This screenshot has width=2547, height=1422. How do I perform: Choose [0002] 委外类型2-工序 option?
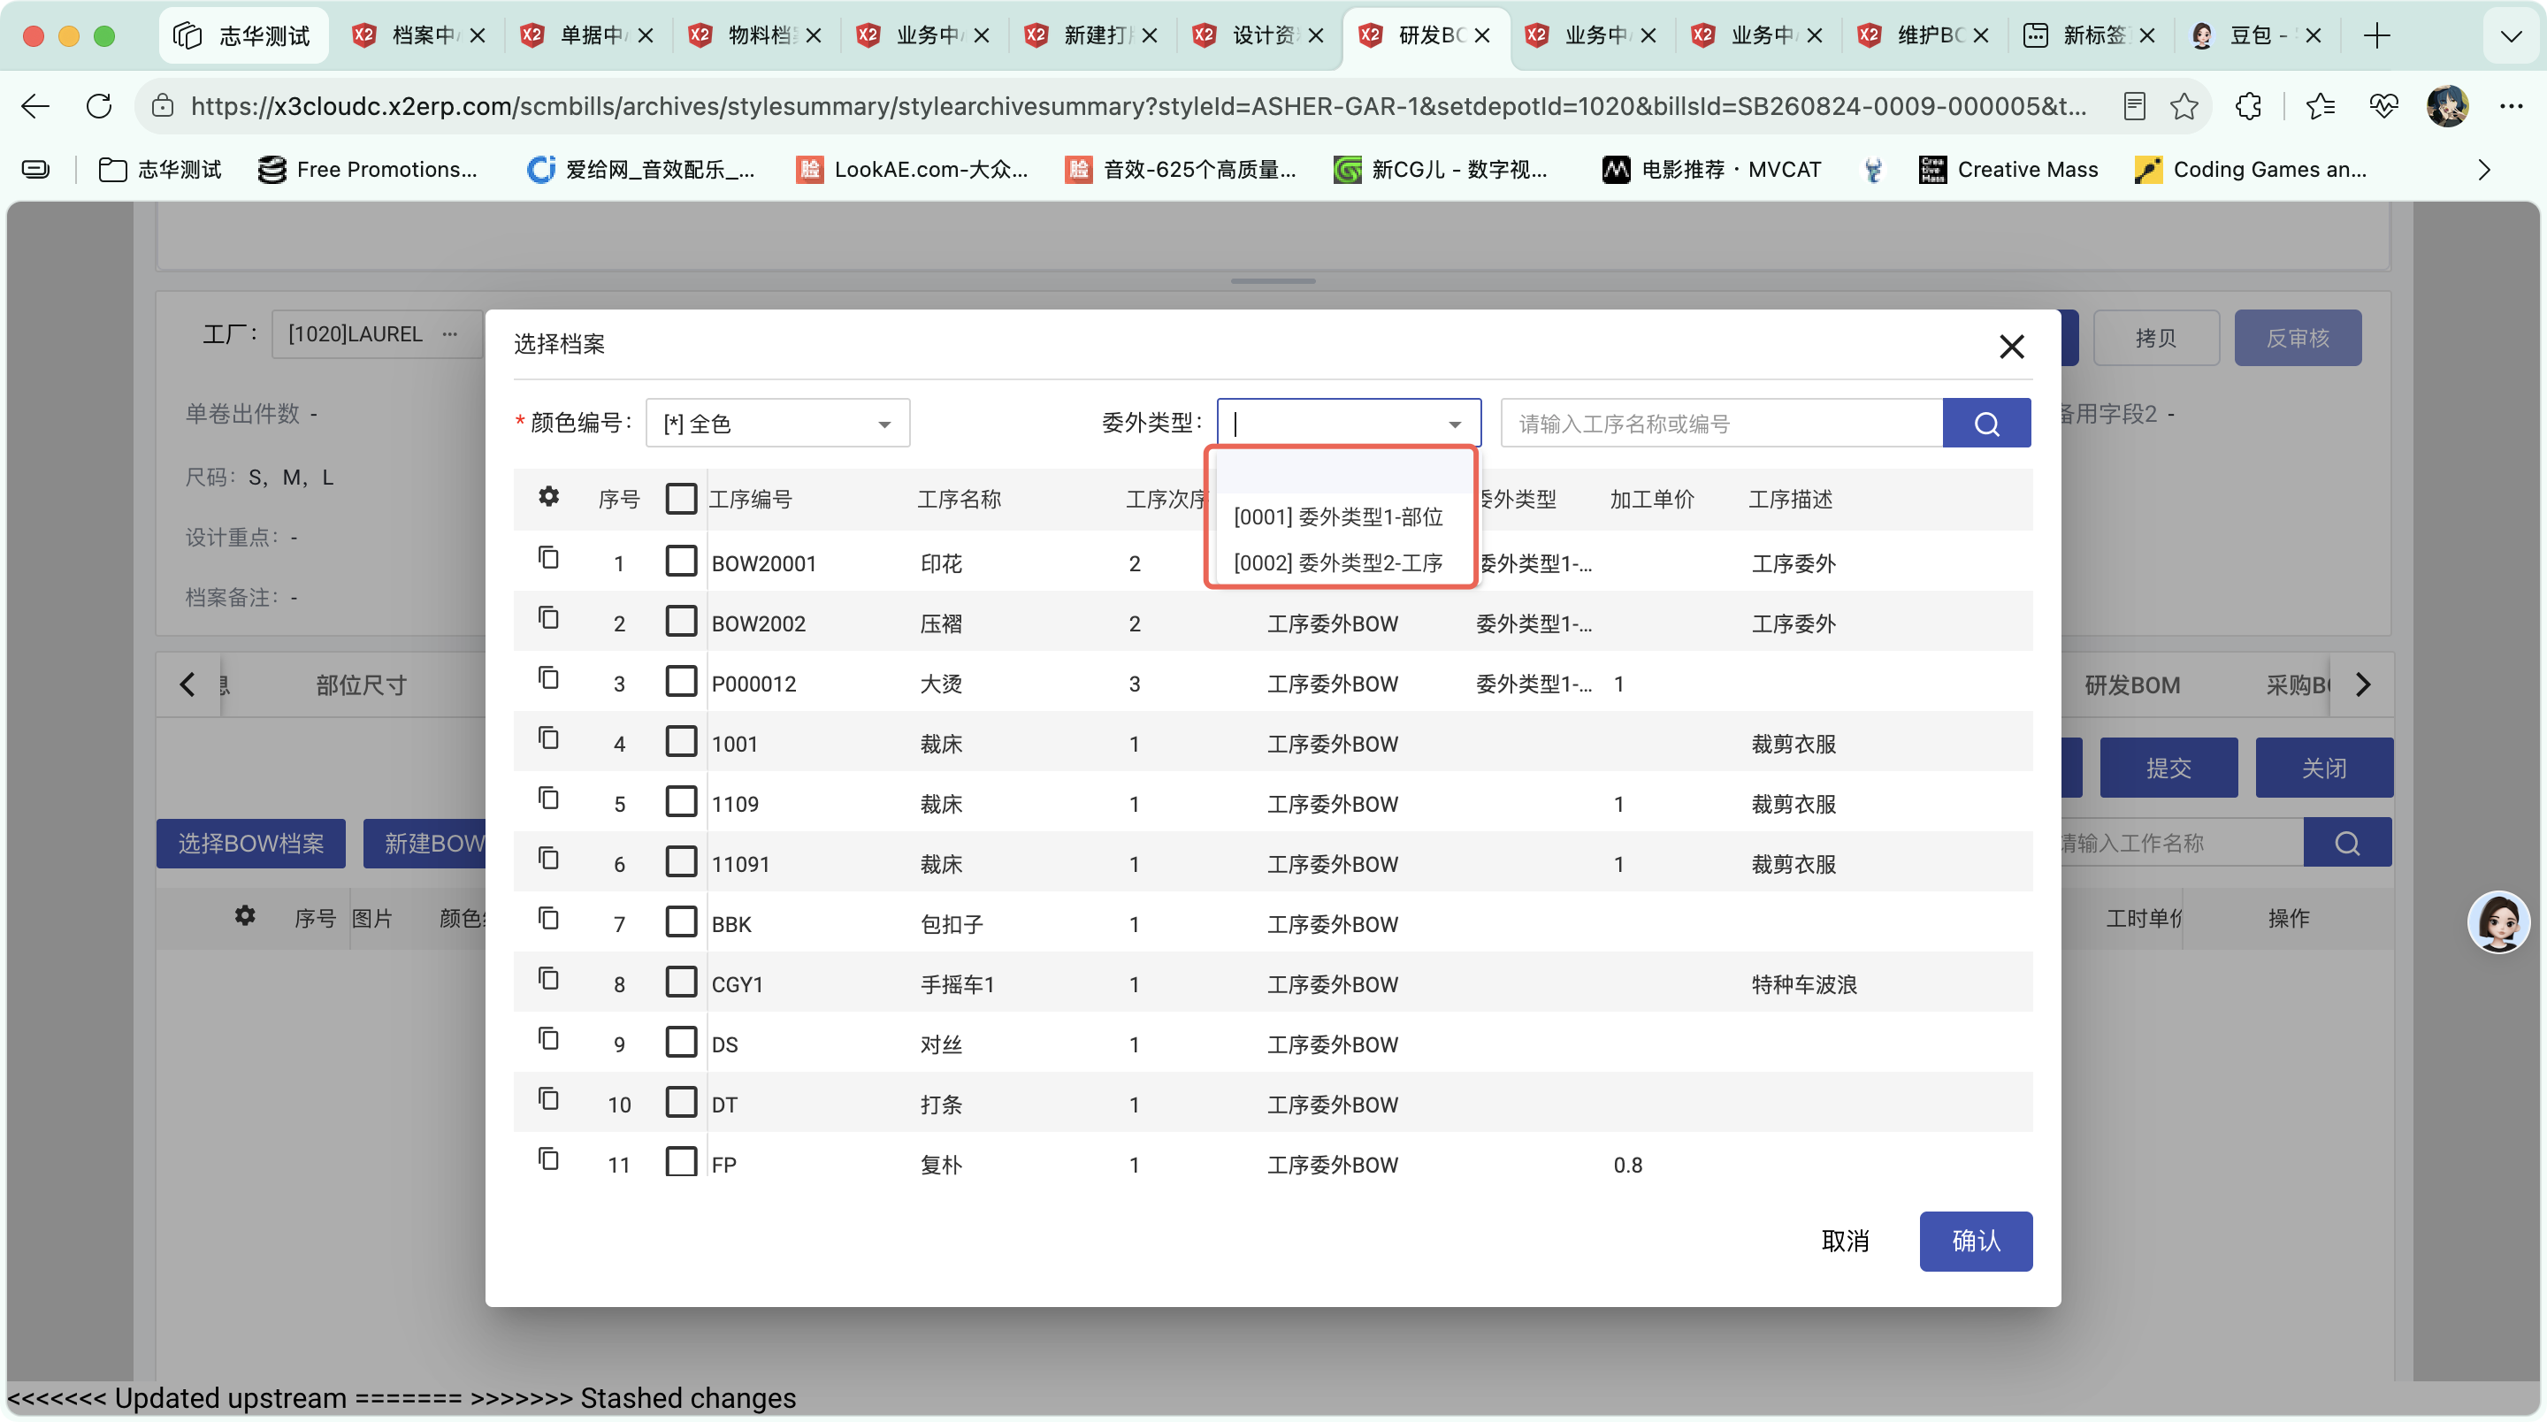coord(1339,562)
